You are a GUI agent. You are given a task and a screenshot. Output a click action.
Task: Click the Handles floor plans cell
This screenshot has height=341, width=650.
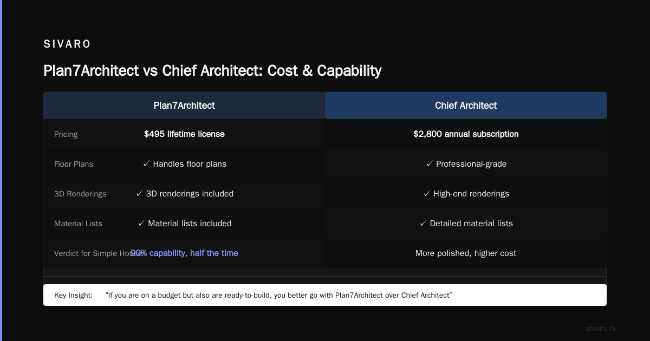point(184,163)
